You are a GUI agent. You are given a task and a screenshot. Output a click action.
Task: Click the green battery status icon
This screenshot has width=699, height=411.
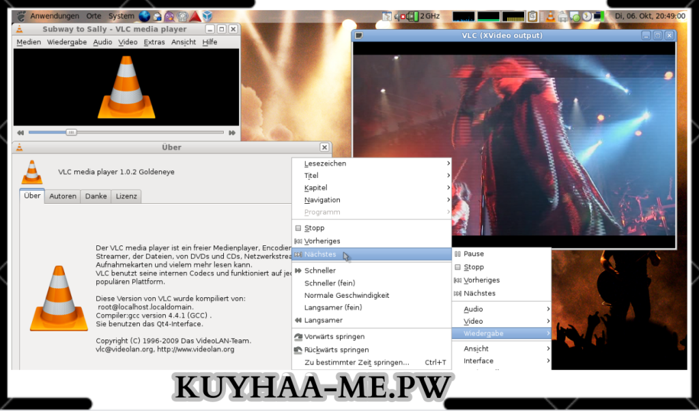412,16
